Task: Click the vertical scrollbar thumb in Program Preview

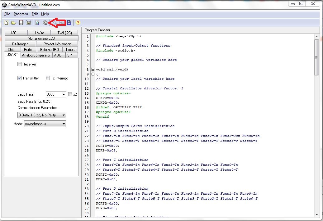Action: tap(316, 57)
